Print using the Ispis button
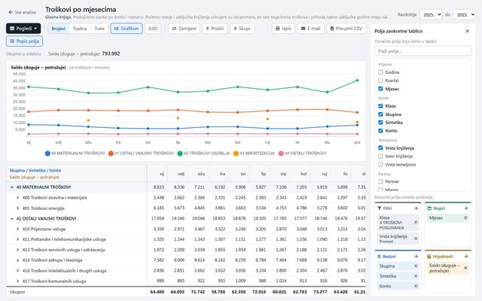 (x=283, y=29)
